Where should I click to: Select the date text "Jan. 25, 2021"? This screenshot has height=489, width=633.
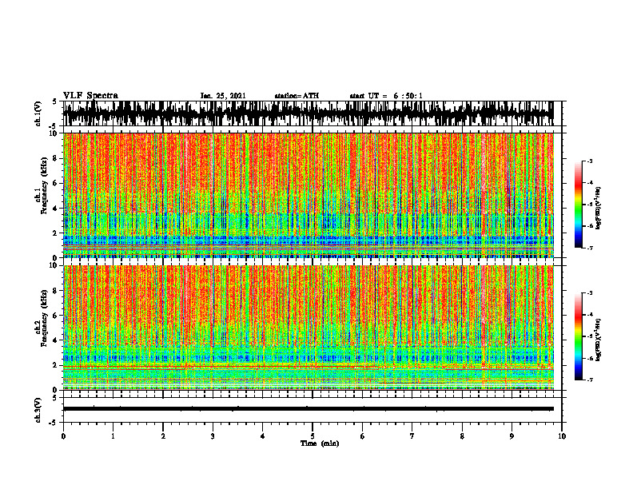click(x=223, y=96)
